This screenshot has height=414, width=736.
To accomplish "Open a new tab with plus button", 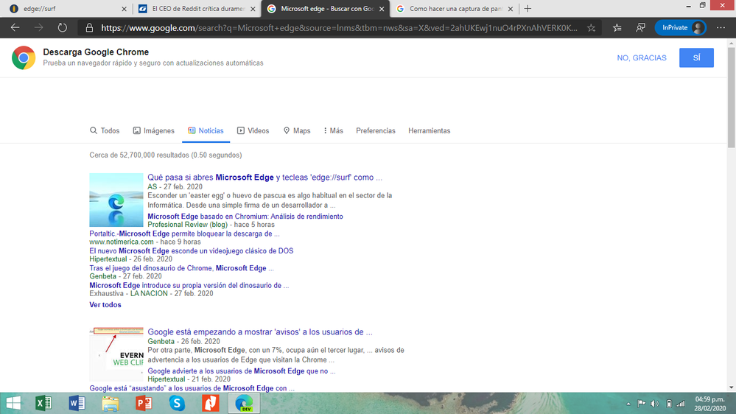I will [x=528, y=8].
